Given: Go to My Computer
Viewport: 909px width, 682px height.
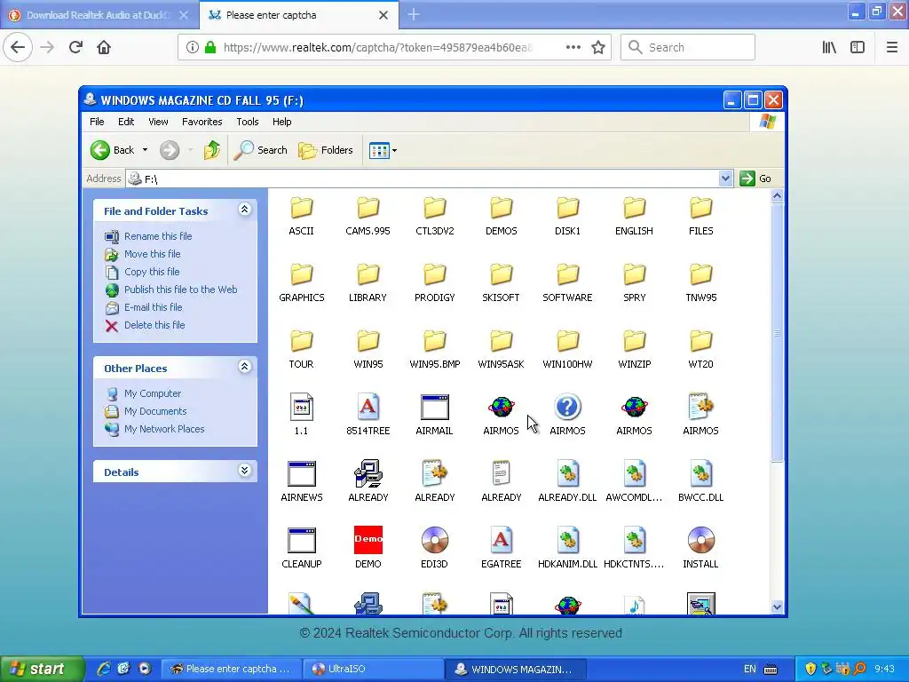Looking at the screenshot, I should click(153, 393).
